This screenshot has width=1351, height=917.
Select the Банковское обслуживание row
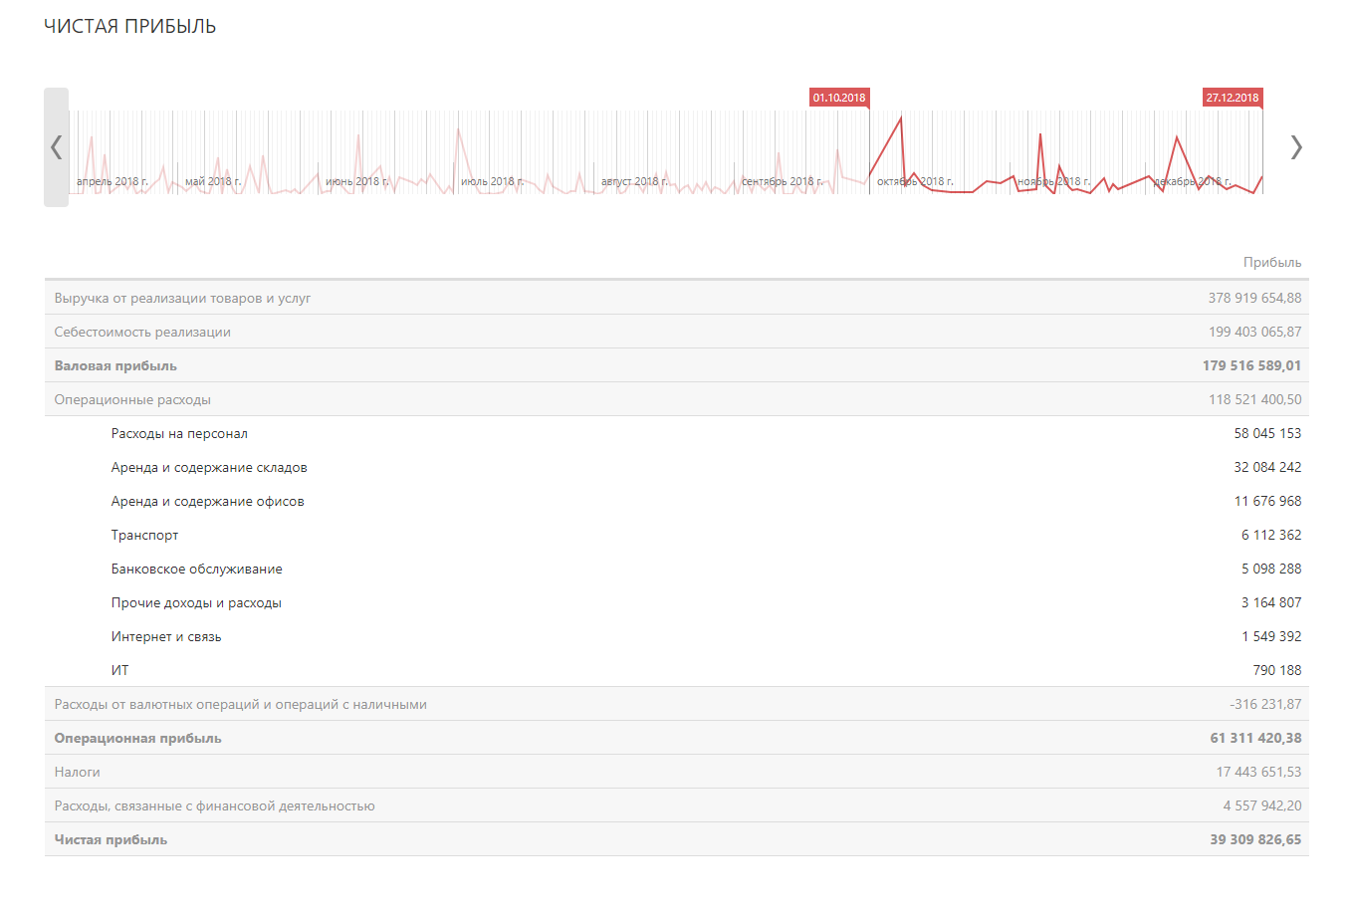click(x=197, y=569)
